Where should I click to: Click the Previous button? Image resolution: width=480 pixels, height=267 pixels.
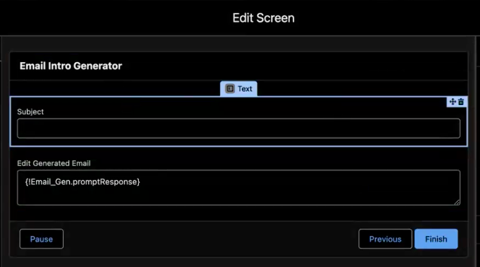(385, 239)
